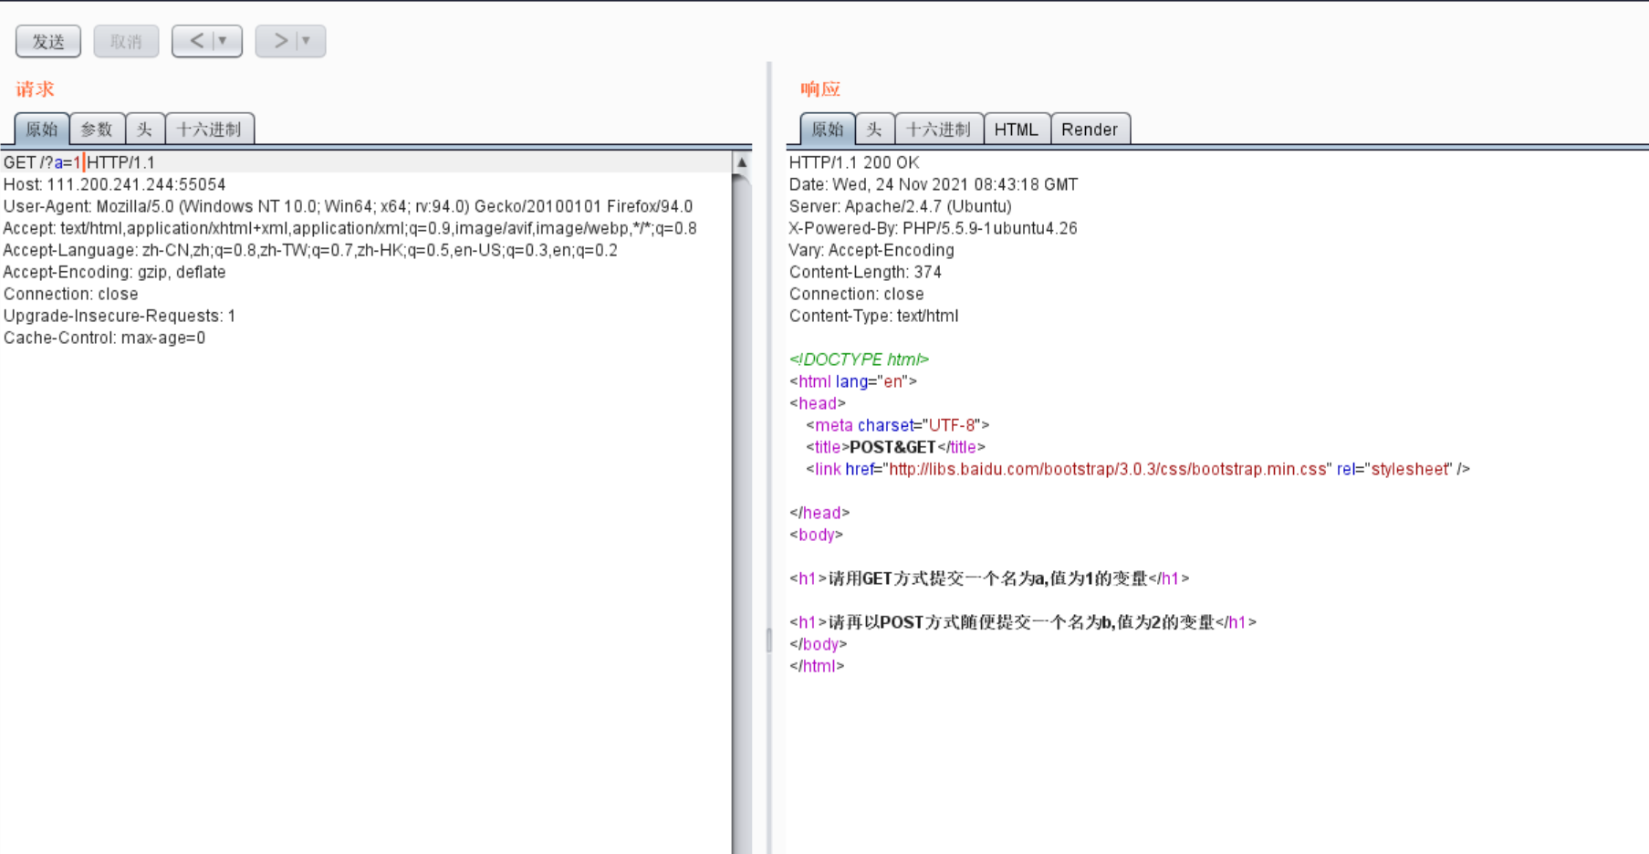Go to next request with > button
Viewport: 1649px width, 854px height.
pos(277,40)
